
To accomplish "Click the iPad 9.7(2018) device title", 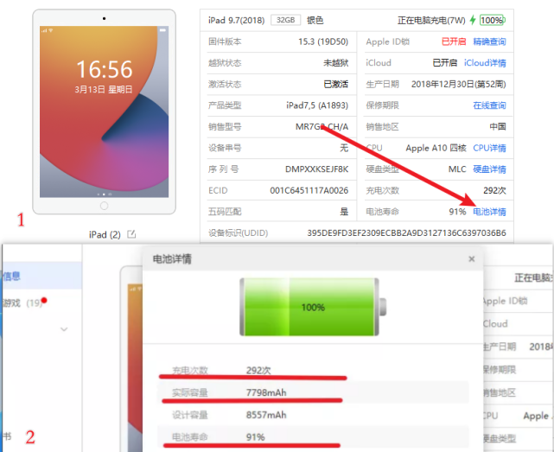I will 236,20.
